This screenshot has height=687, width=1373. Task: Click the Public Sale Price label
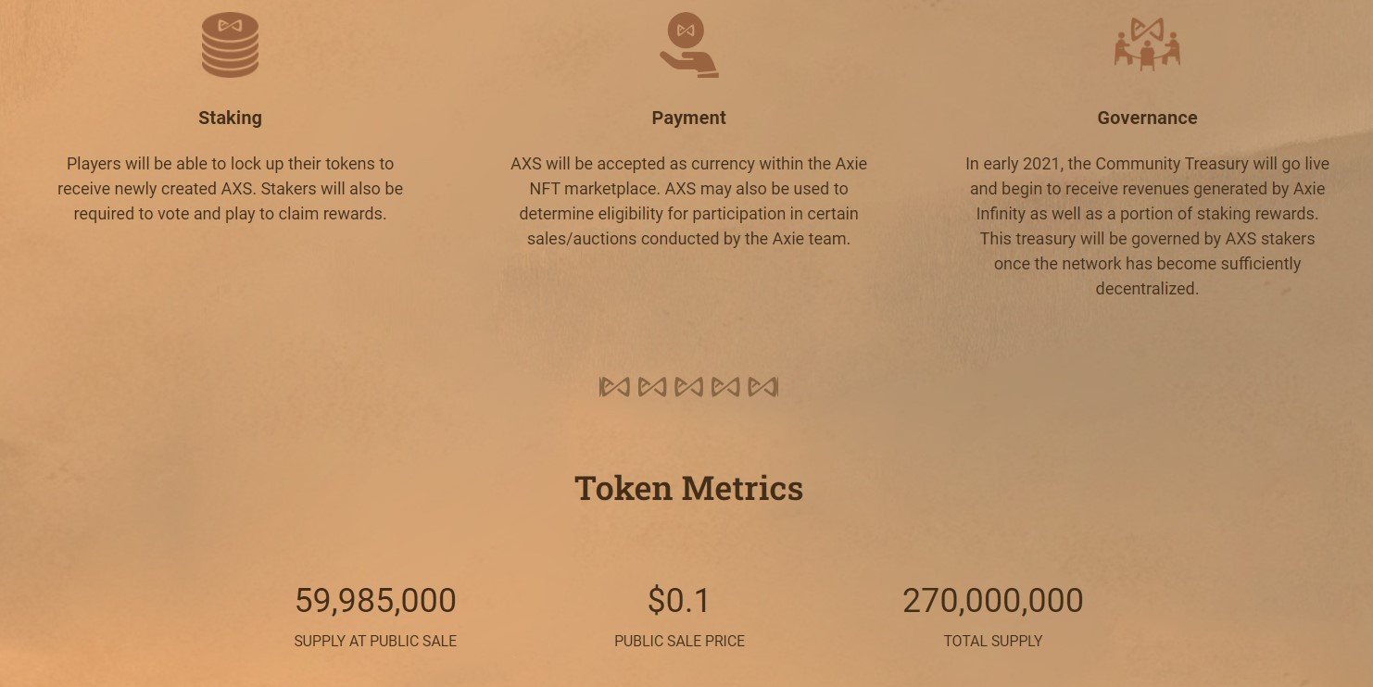click(679, 641)
